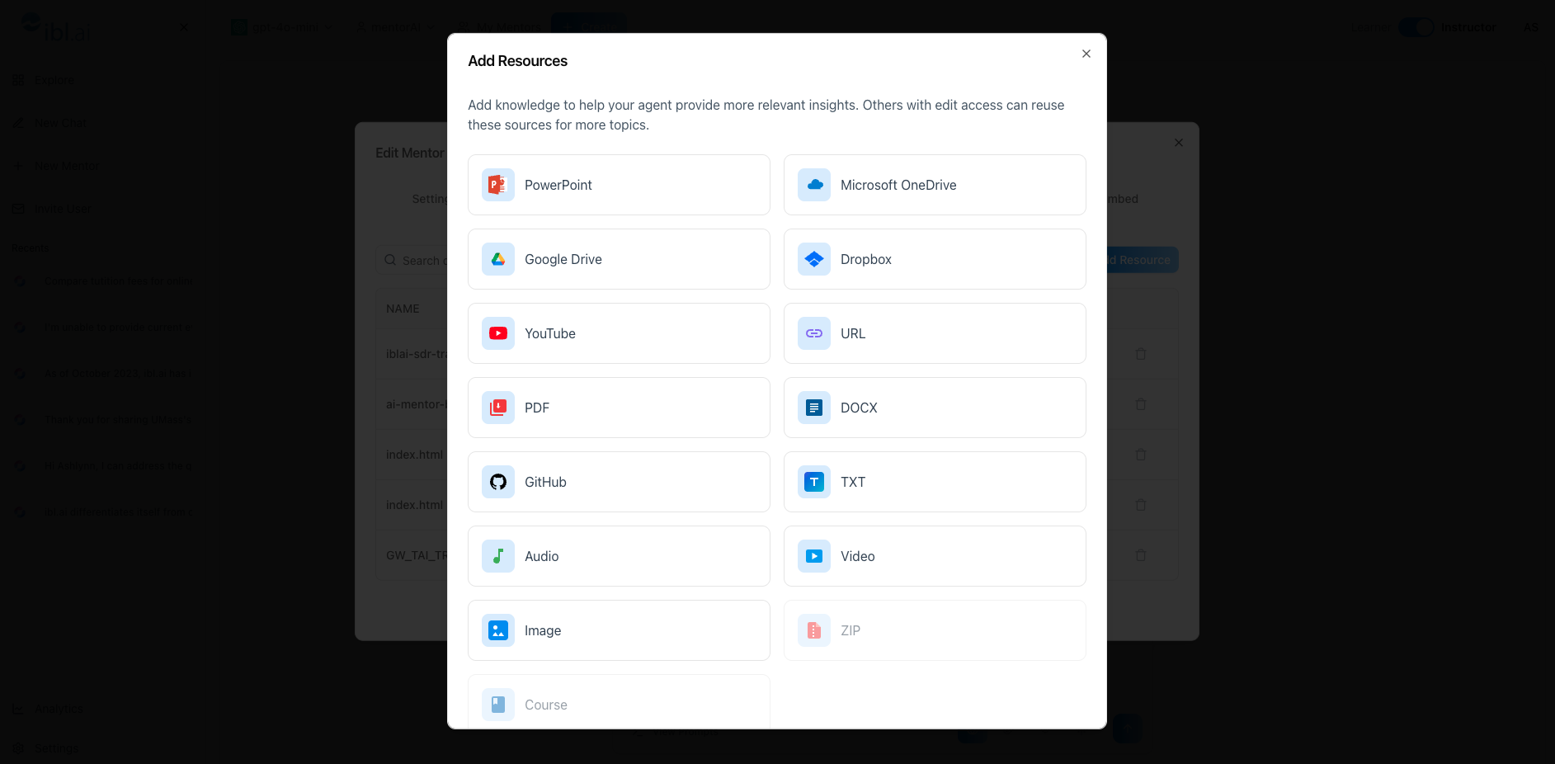Select the Microsoft OneDrive cloud icon
This screenshot has height=764, width=1555.
pyautogui.click(x=814, y=185)
